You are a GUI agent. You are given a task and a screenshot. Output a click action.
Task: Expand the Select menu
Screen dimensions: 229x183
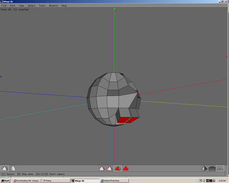coord(31,6)
